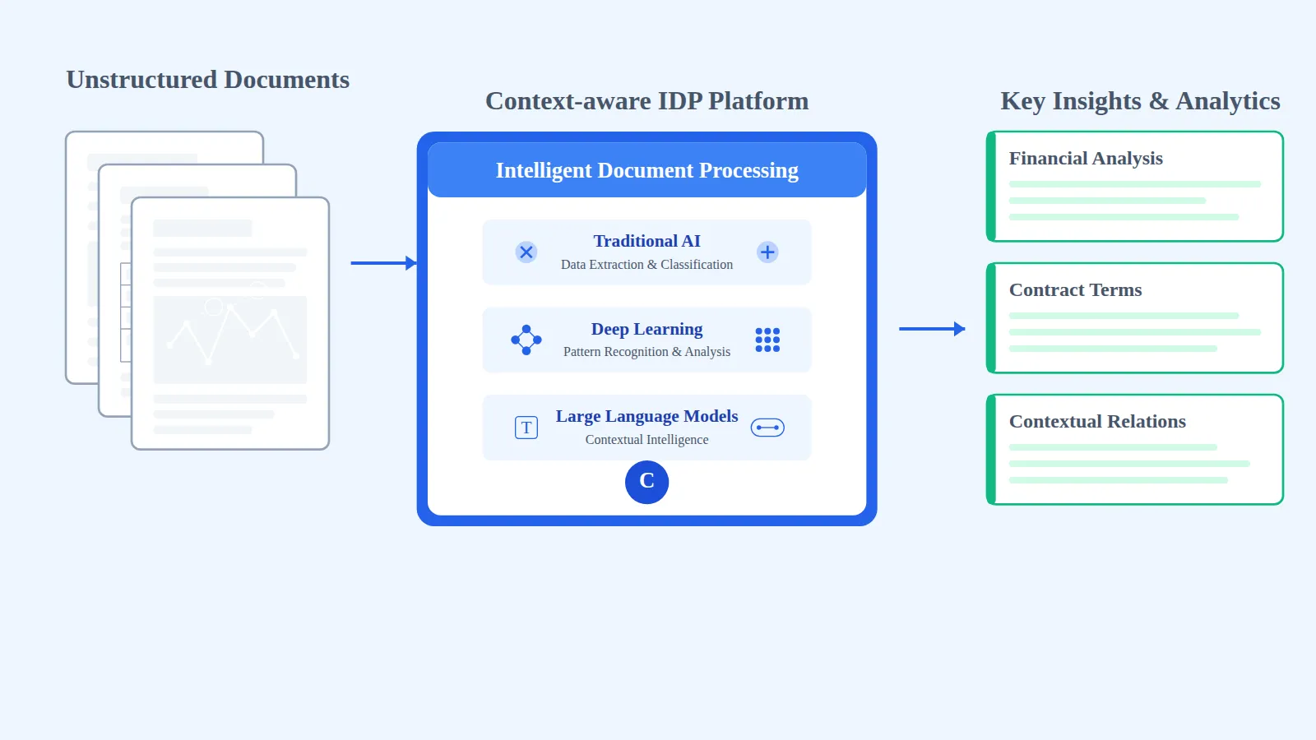The width and height of the screenshot is (1316, 740).
Task: Open the Contextual Relations card
Action: point(1135,450)
